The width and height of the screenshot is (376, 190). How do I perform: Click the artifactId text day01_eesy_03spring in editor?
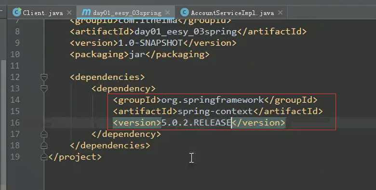[x=186, y=32]
